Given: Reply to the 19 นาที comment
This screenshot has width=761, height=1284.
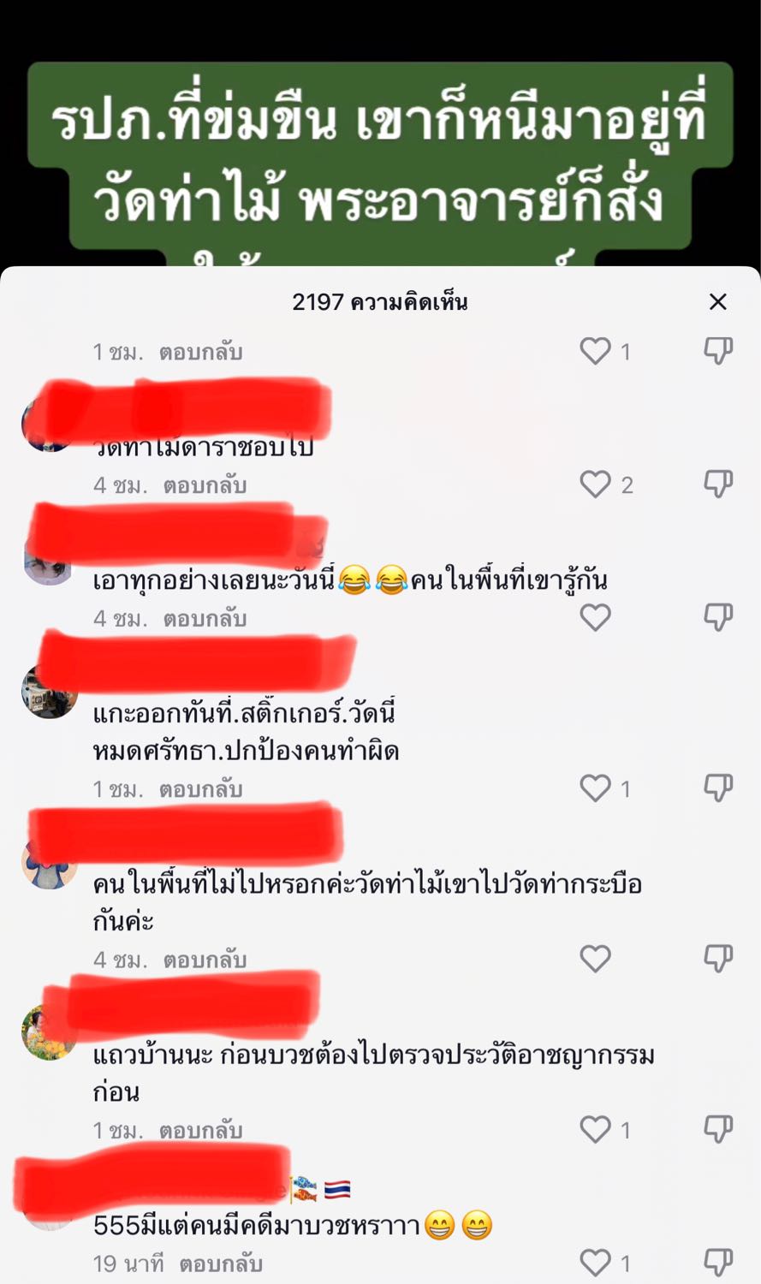Looking at the screenshot, I should tap(221, 1263).
